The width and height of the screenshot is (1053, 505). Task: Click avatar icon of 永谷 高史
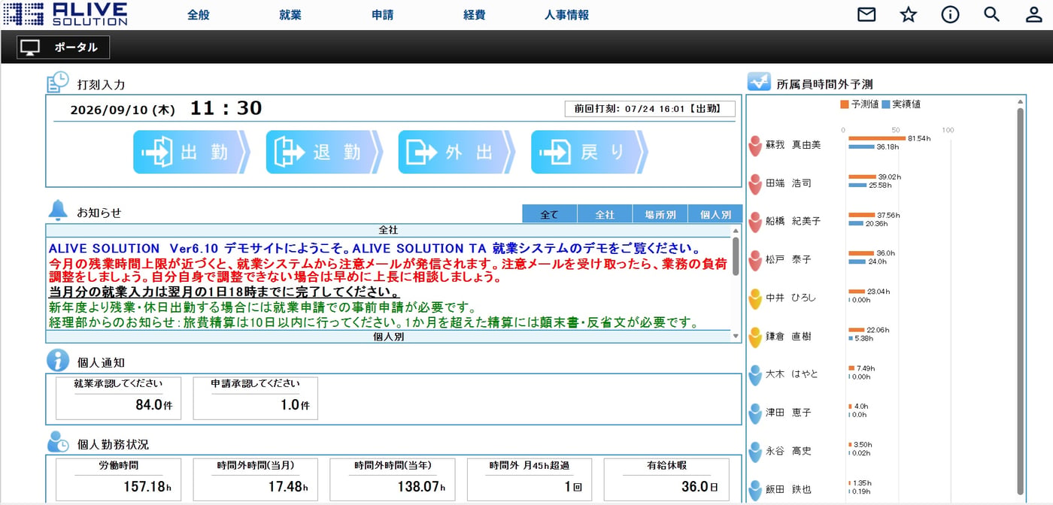(756, 452)
